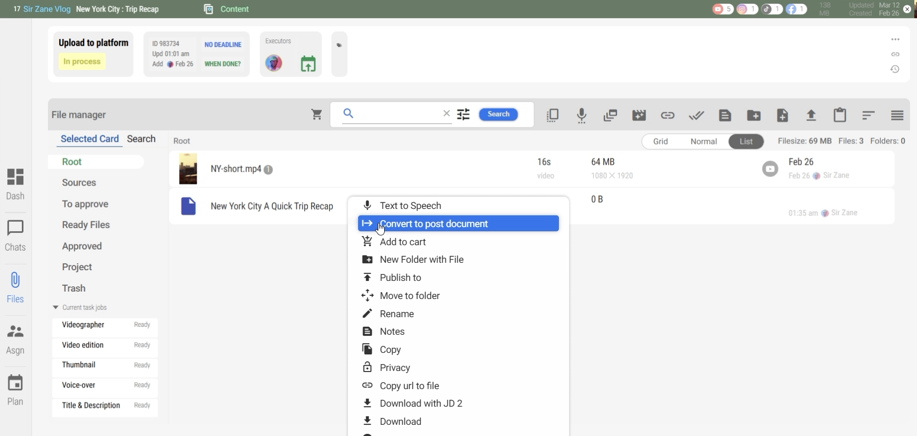Select the List view mode

(746, 142)
